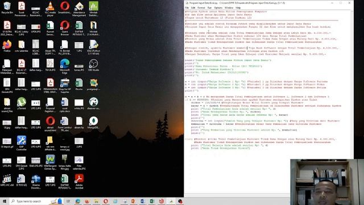
Task: Select the Rumah Dense Excel file
Action: (50, 28)
